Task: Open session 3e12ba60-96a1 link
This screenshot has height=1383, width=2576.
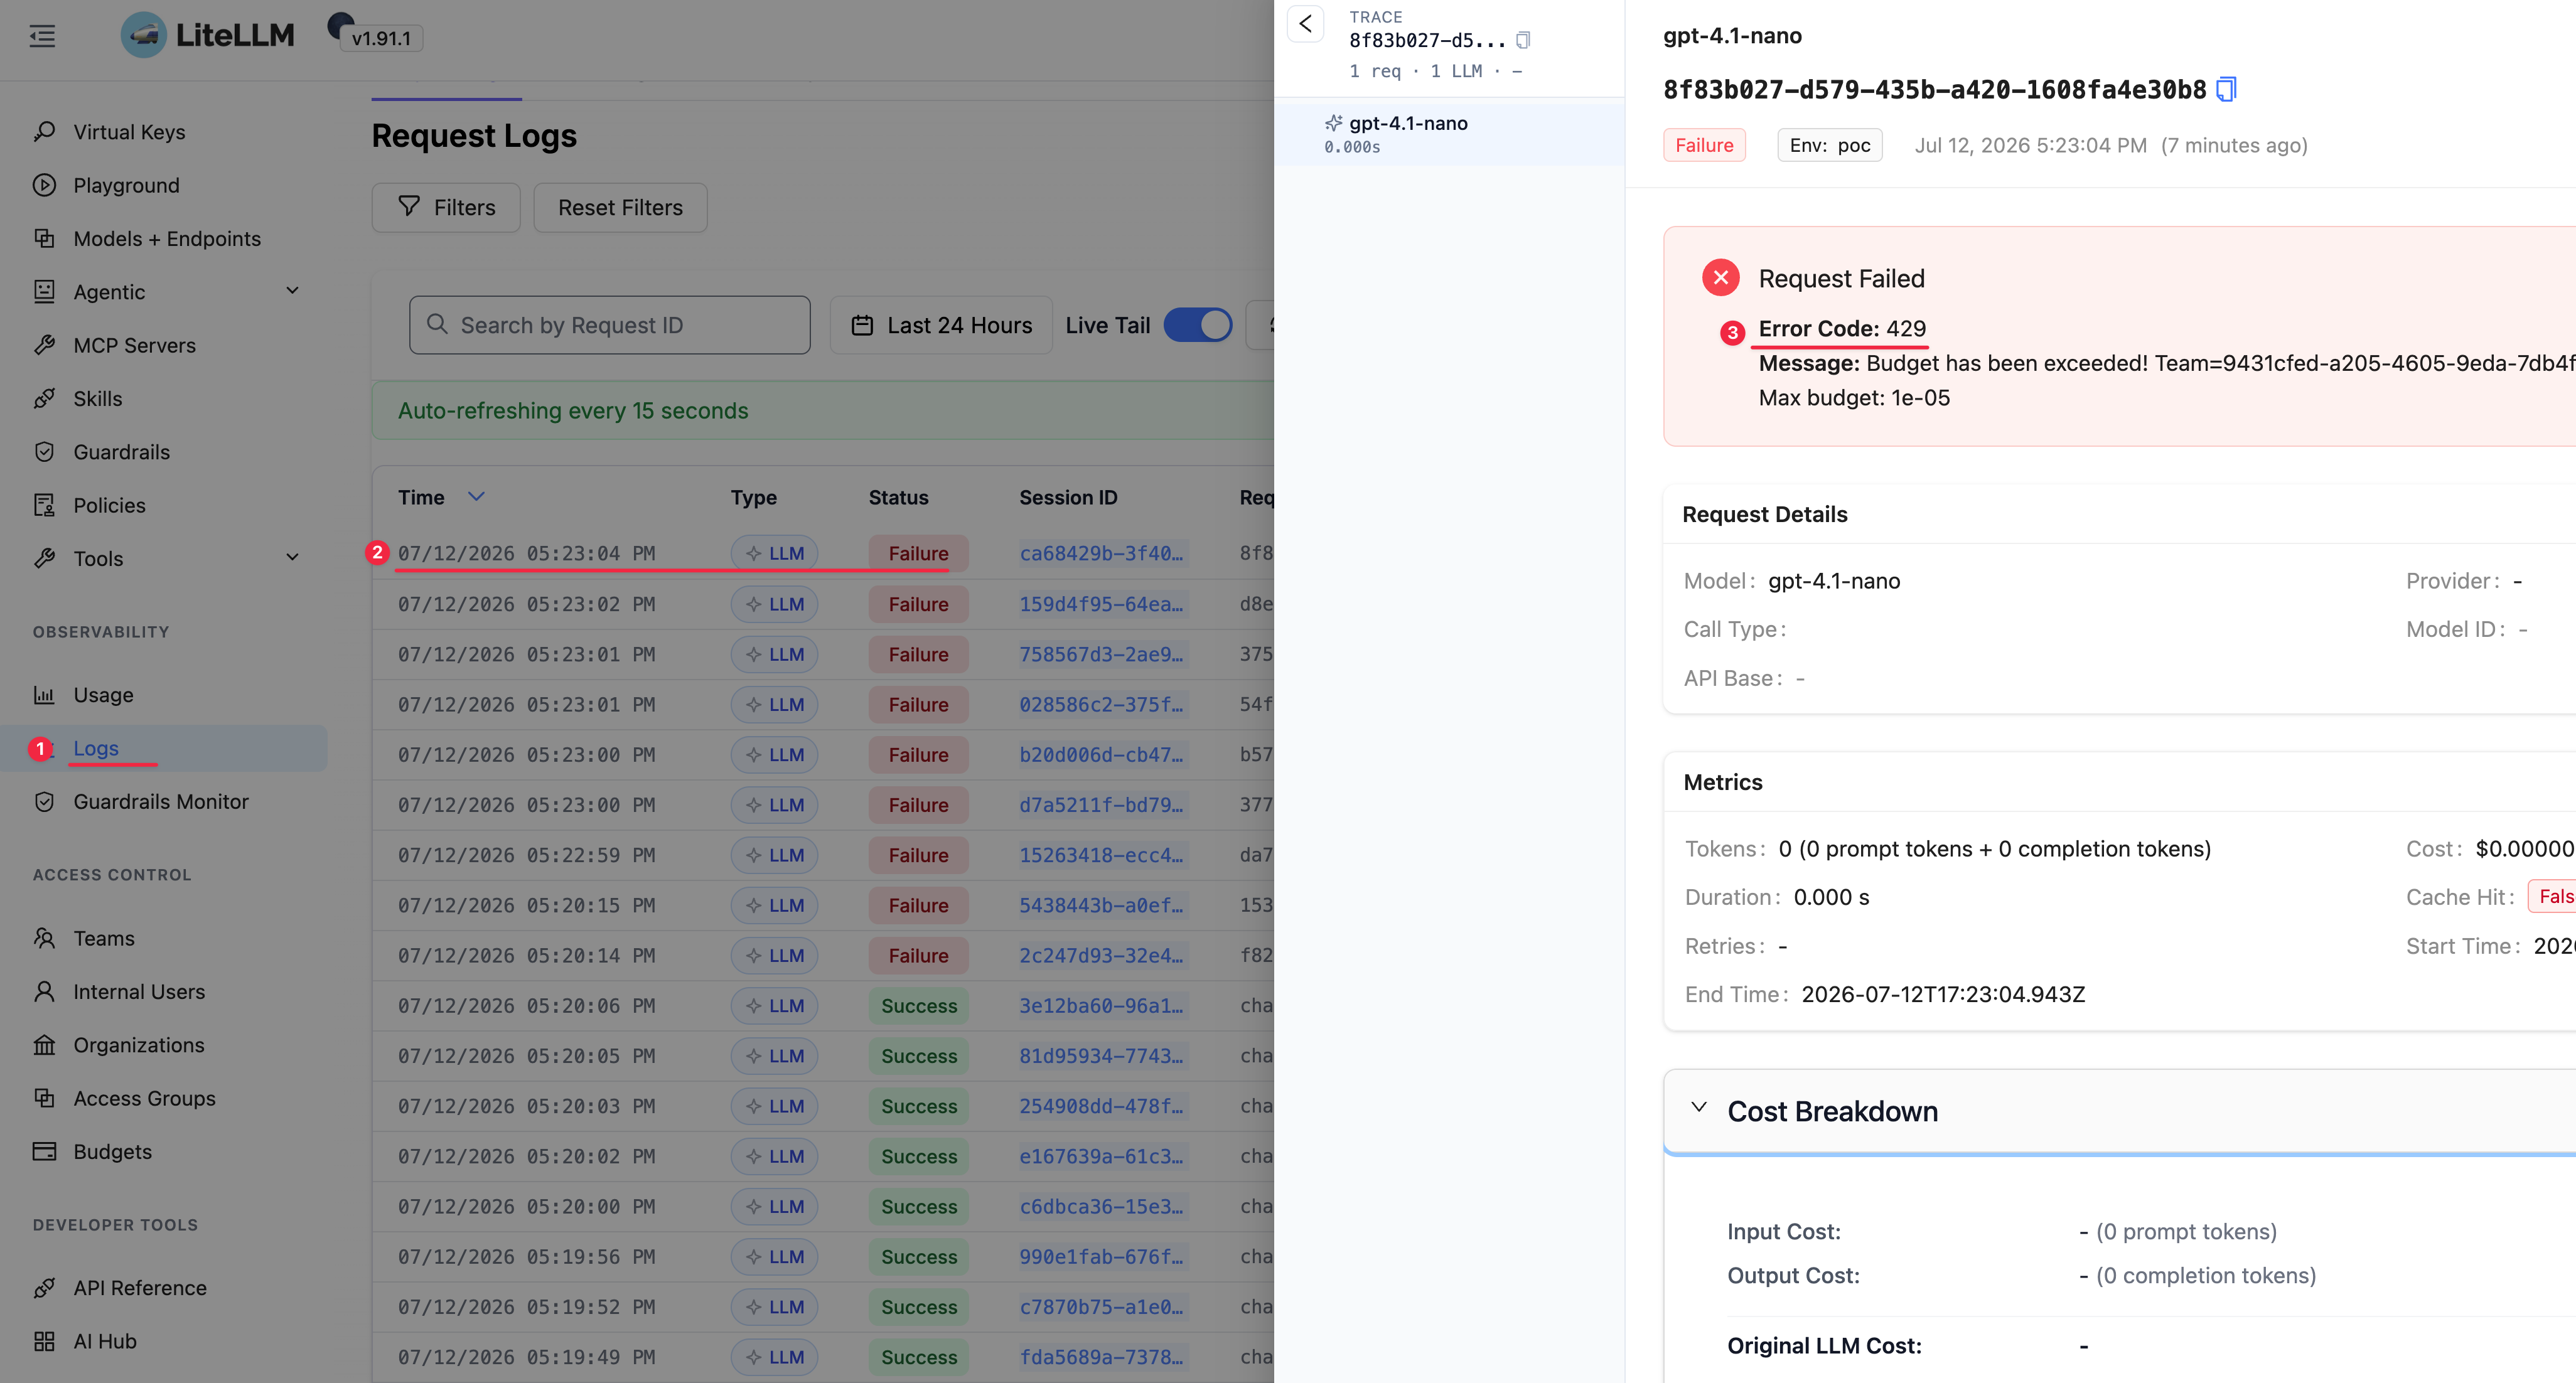Action: point(1102,1006)
